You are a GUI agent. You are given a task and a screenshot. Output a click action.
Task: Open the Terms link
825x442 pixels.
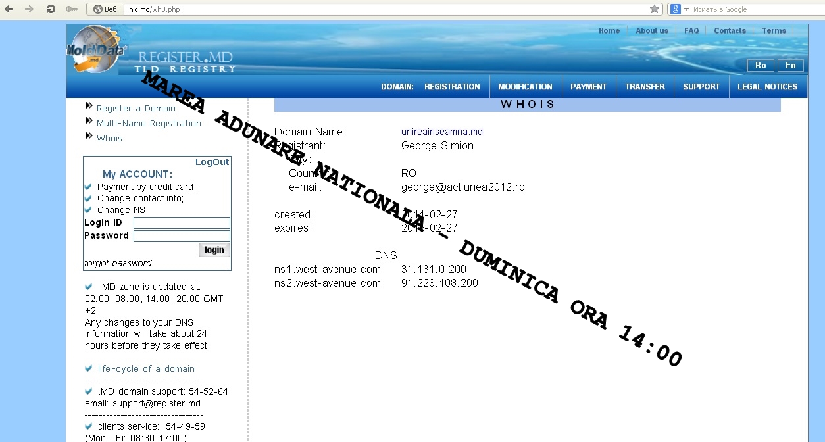pyautogui.click(x=774, y=31)
